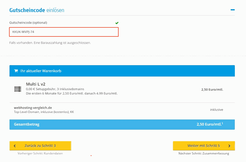Click the right chevron on the next button
The image size is (246, 162).
[229, 146]
